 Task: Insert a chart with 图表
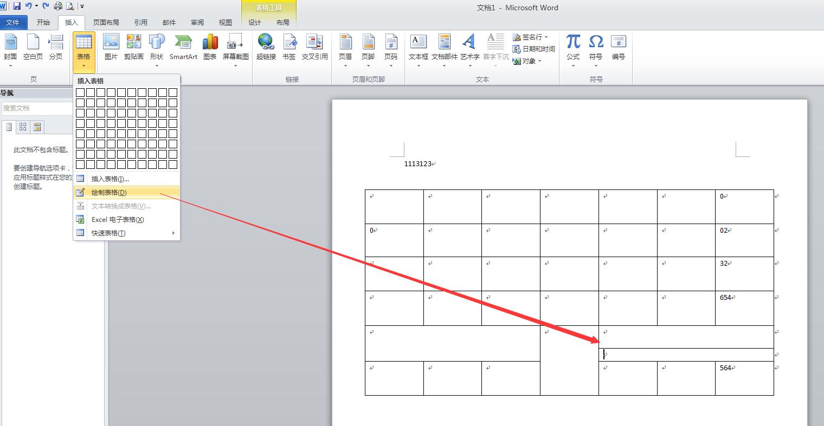pyautogui.click(x=210, y=47)
